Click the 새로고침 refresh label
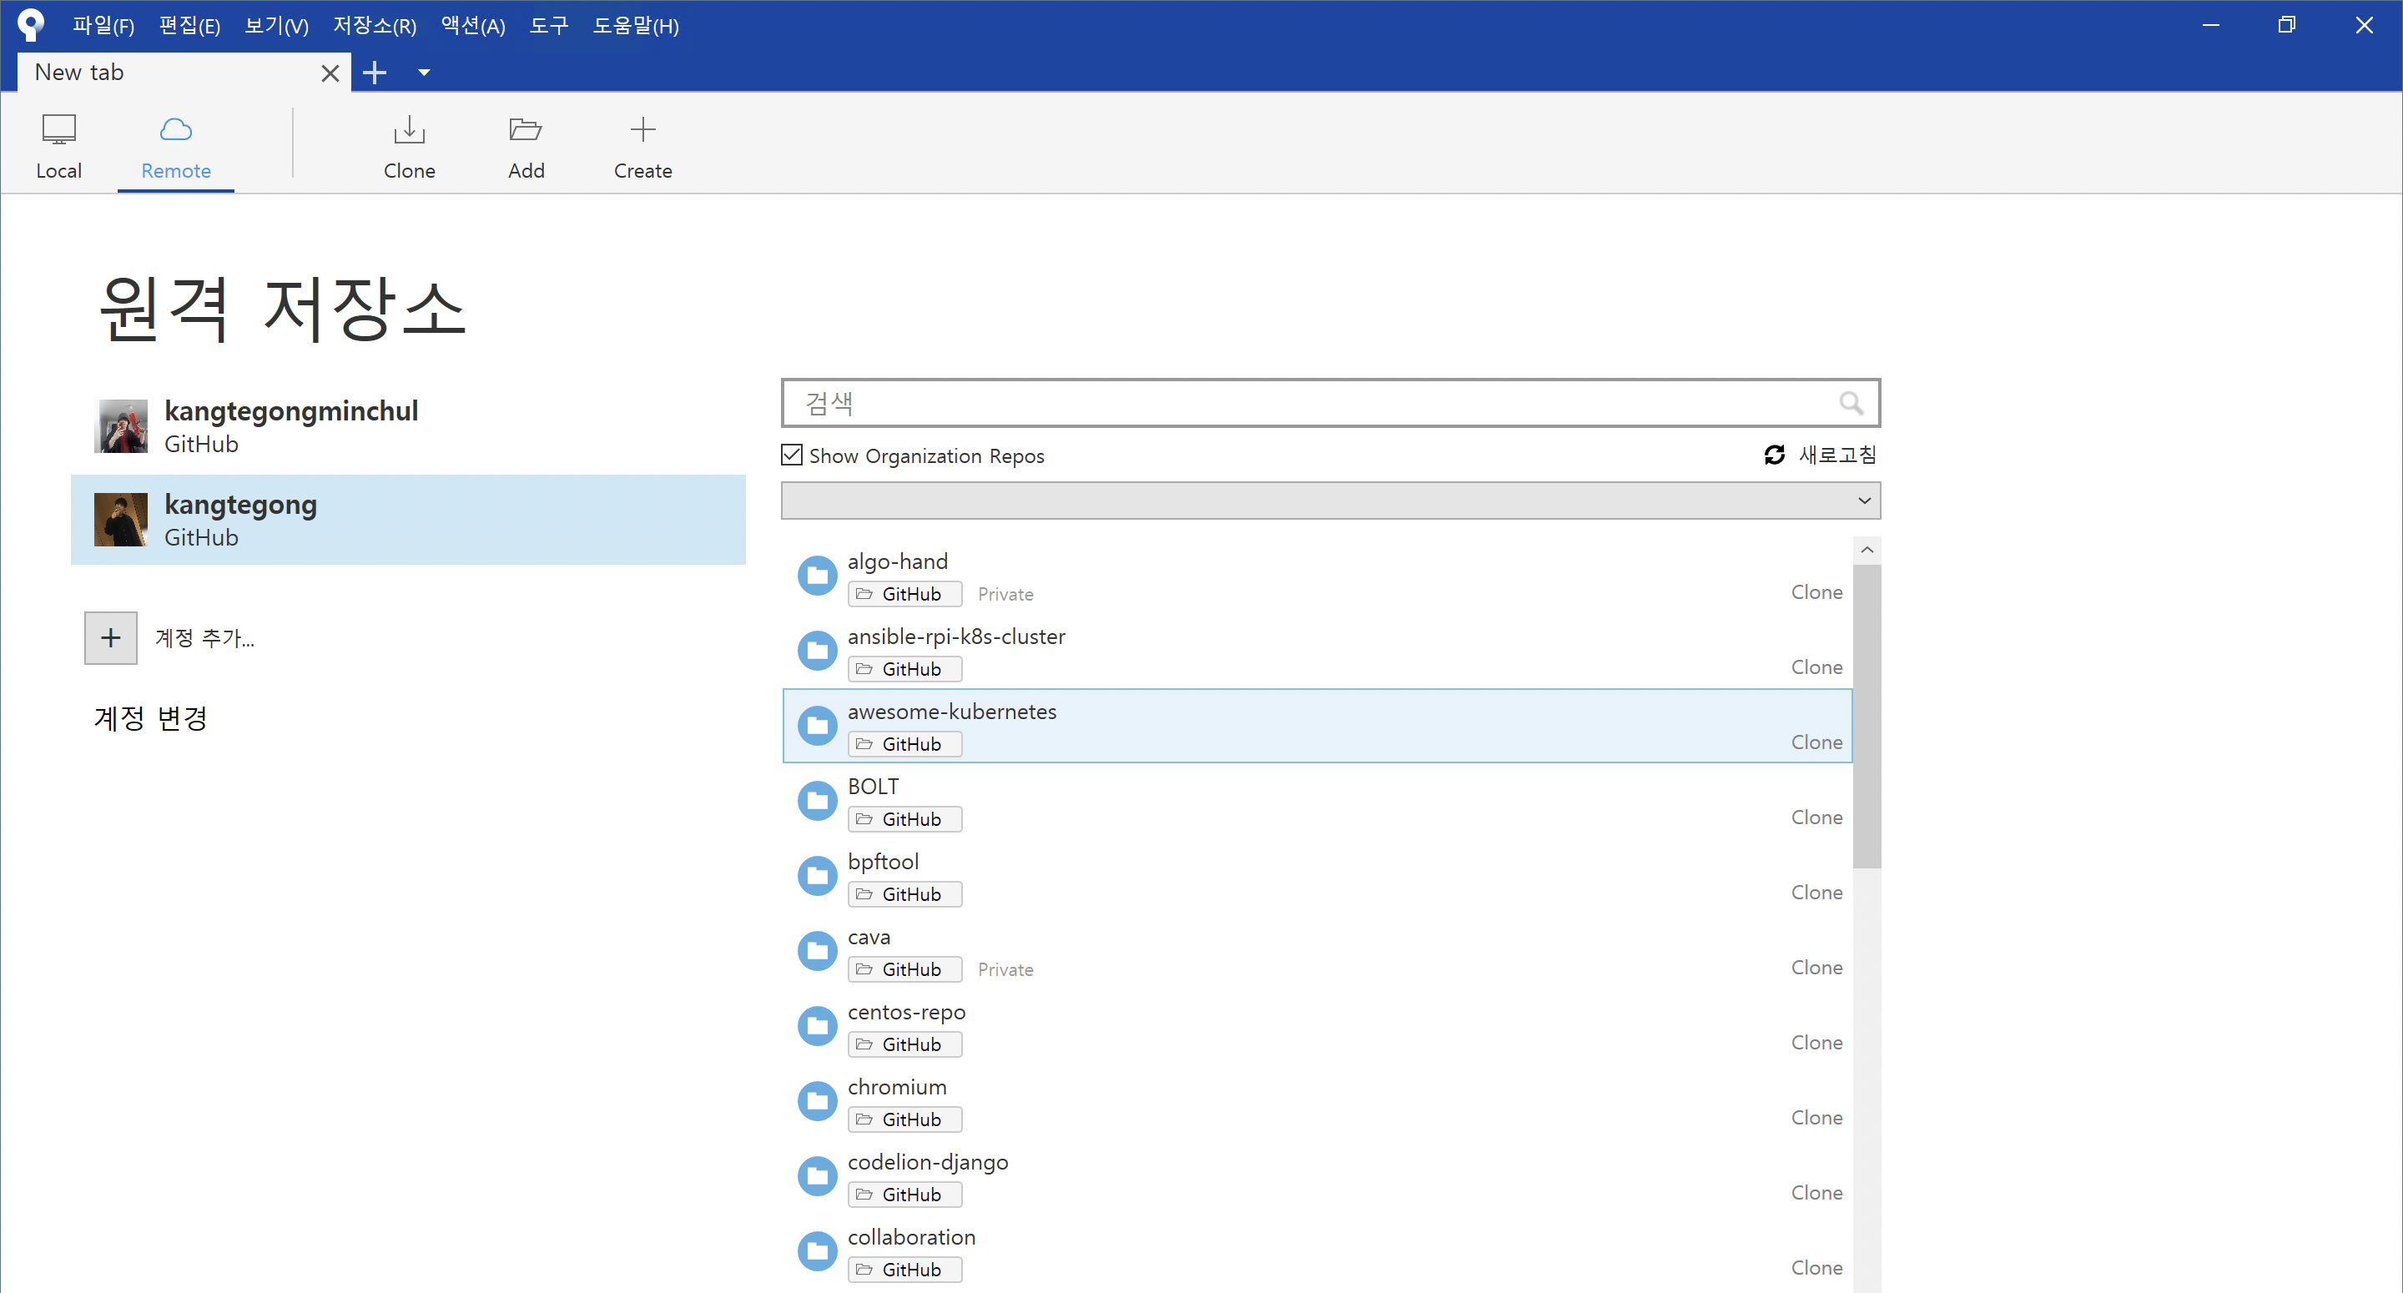Screen dimensions: 2403x1293 point(1837,455)
